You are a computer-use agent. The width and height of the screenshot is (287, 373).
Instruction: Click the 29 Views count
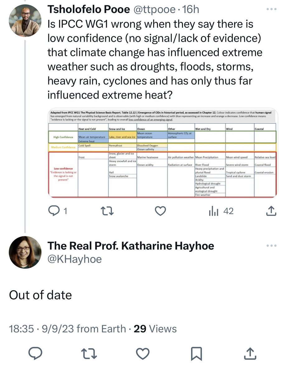pyautogui.click(x=155, y=329)
